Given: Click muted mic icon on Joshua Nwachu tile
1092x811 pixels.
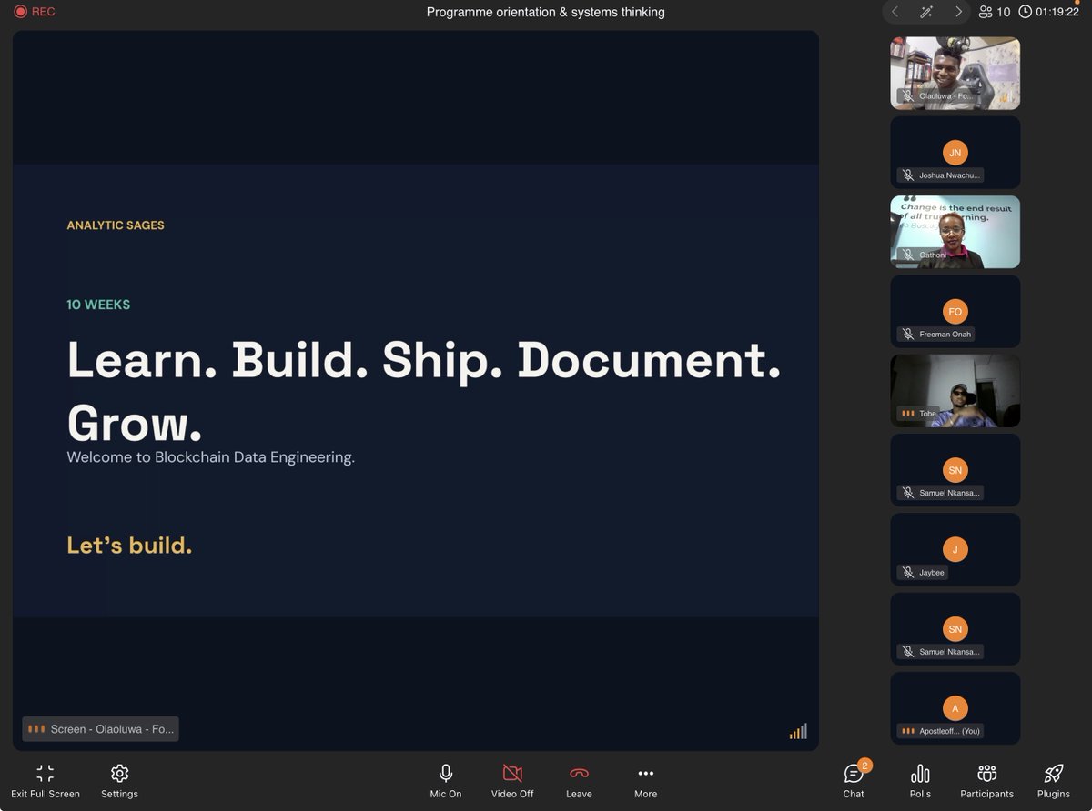Looking at the screenshot, I should coord(907,175).
